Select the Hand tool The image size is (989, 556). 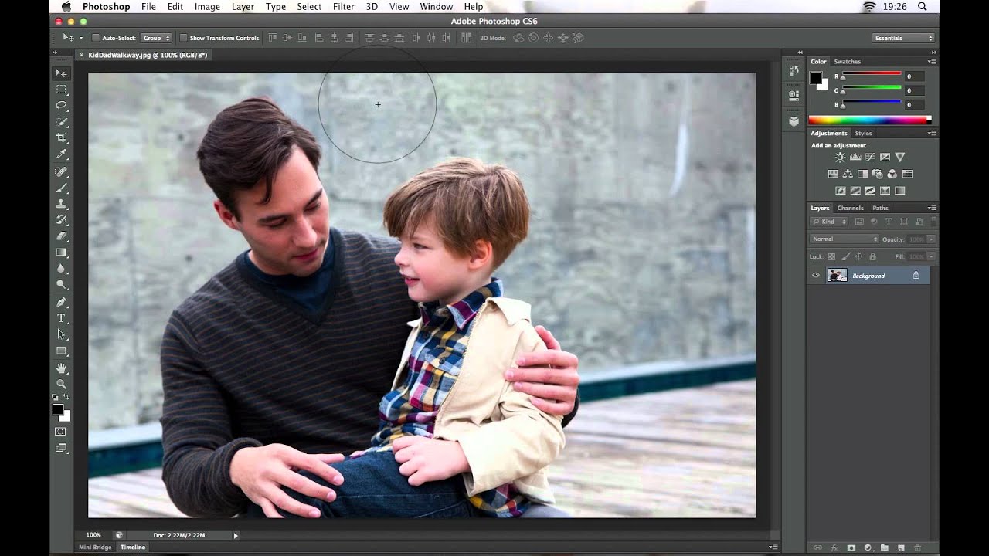61,368
